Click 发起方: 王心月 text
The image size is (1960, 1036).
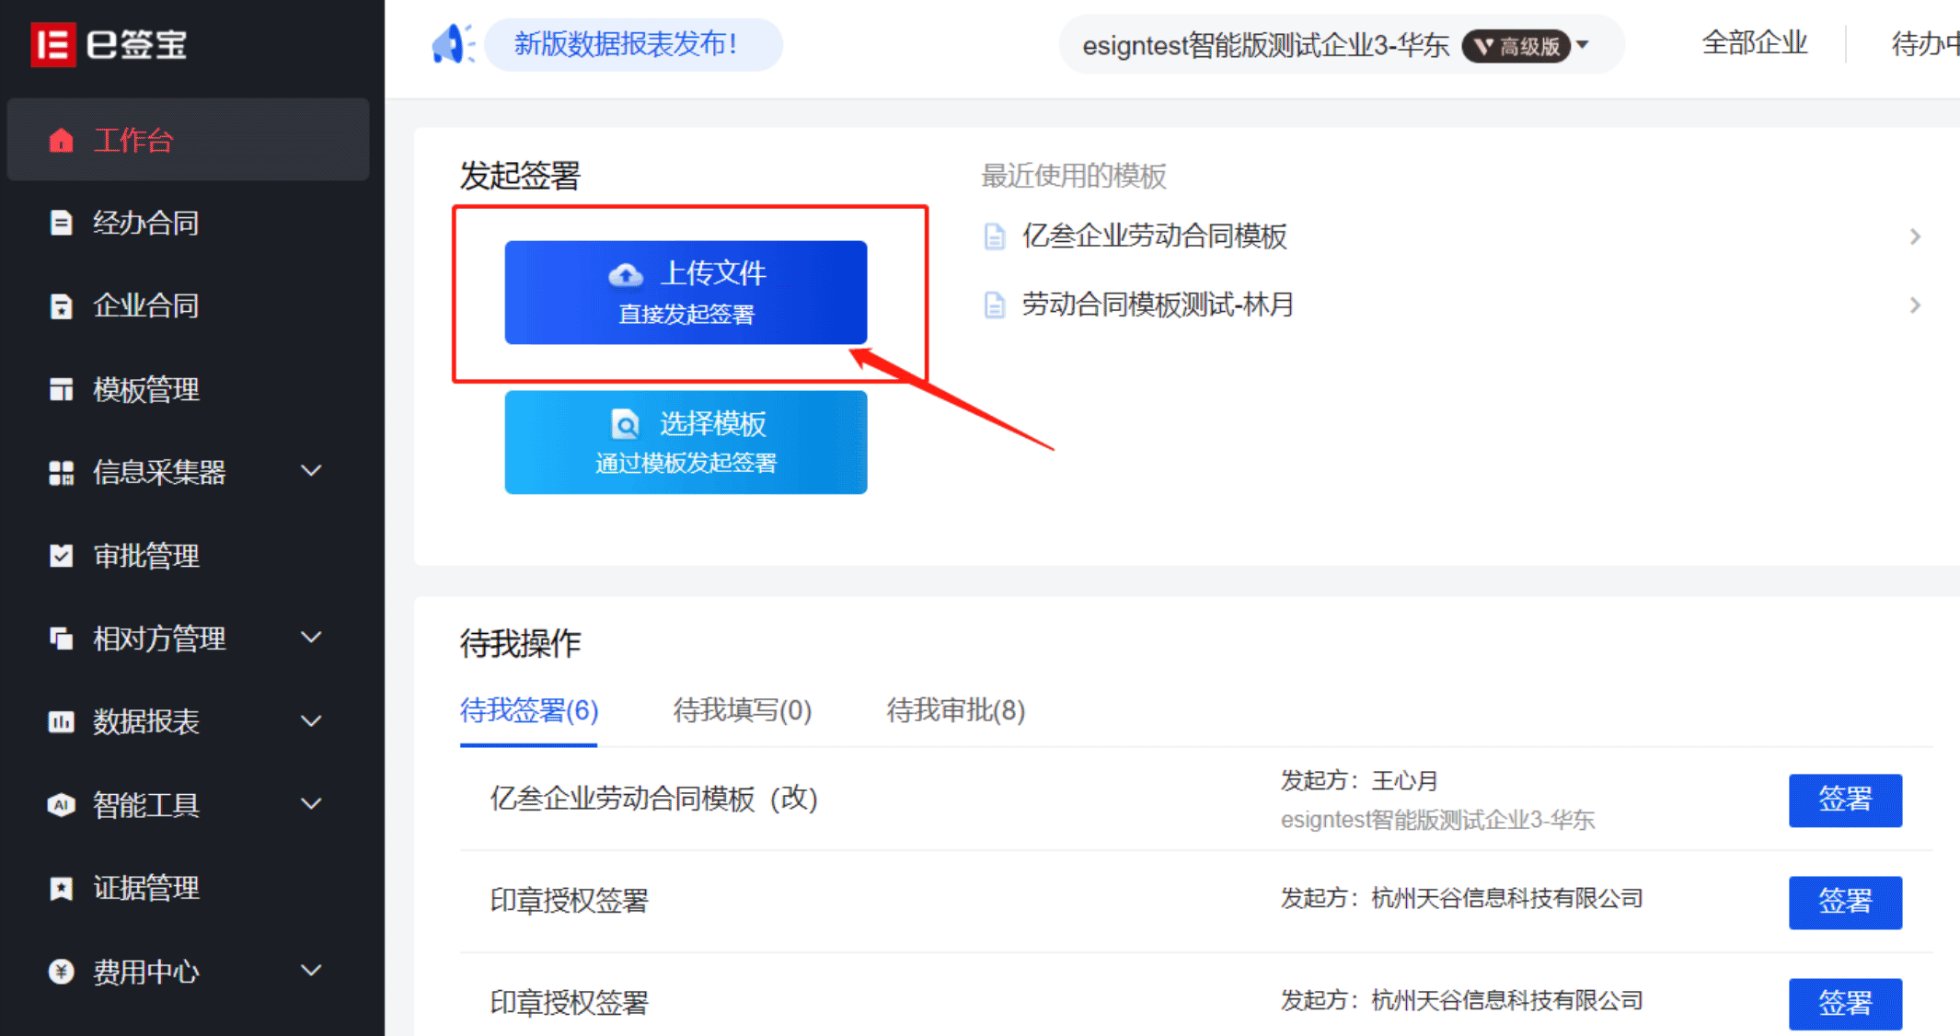1359,781
